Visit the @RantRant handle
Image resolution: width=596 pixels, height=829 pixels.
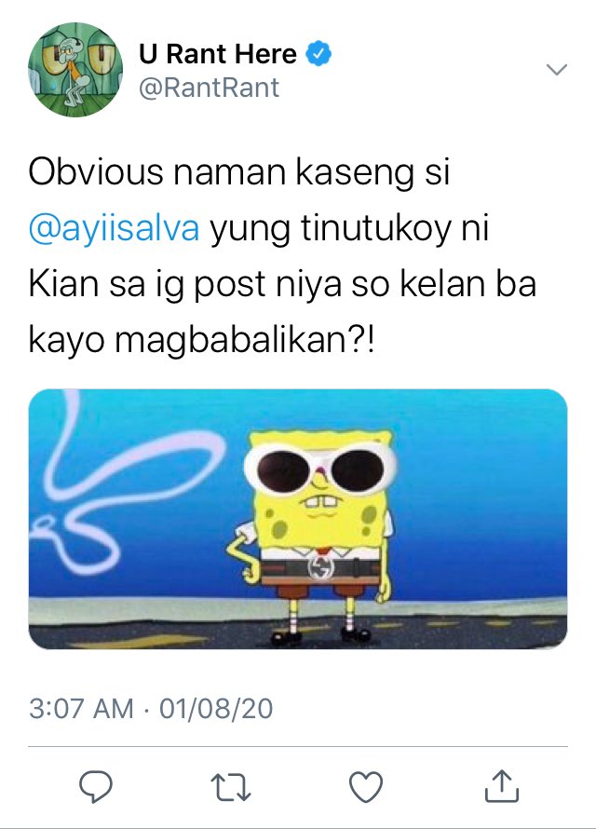pyautogui.click(x=209, y=88)
